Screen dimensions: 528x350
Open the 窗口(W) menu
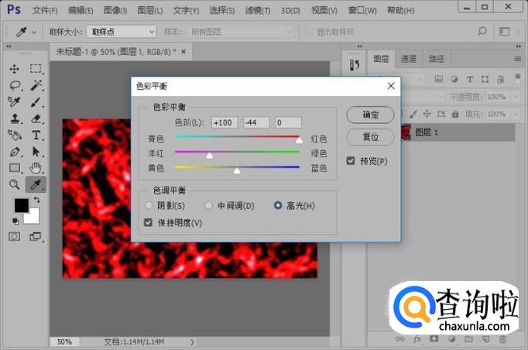[x=362, y=10]
